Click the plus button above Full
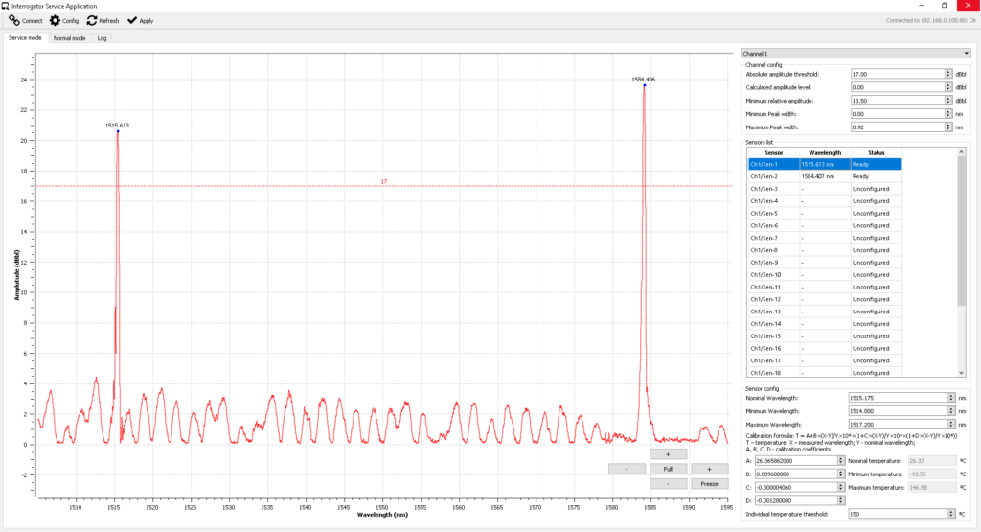This screenshot has width=981, height=532. click(668, 454)
